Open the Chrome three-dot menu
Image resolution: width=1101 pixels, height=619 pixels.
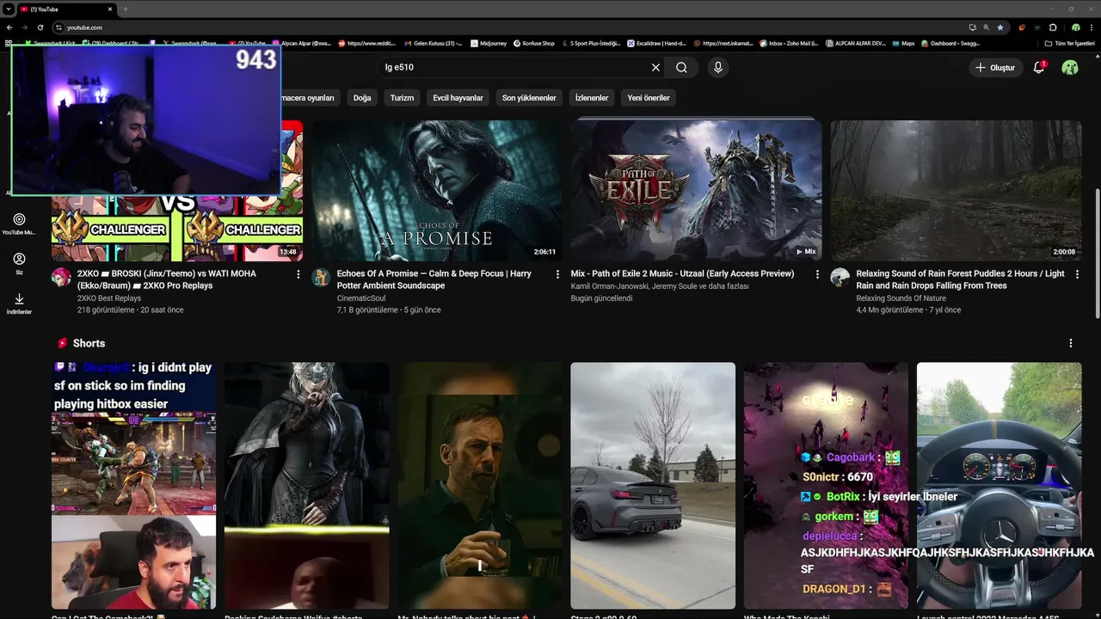[x=1091, y=28]
